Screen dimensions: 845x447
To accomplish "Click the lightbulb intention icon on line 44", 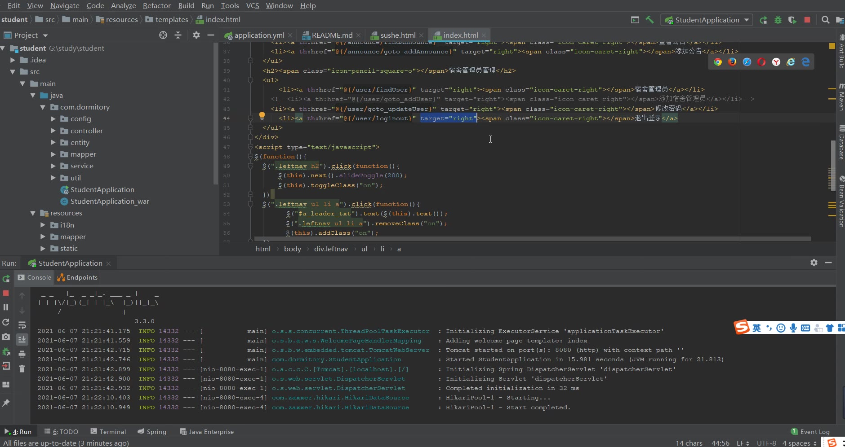I will [262, 116].
